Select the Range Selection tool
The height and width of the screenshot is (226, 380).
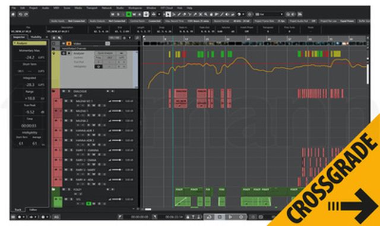click(x=173, y=14)
